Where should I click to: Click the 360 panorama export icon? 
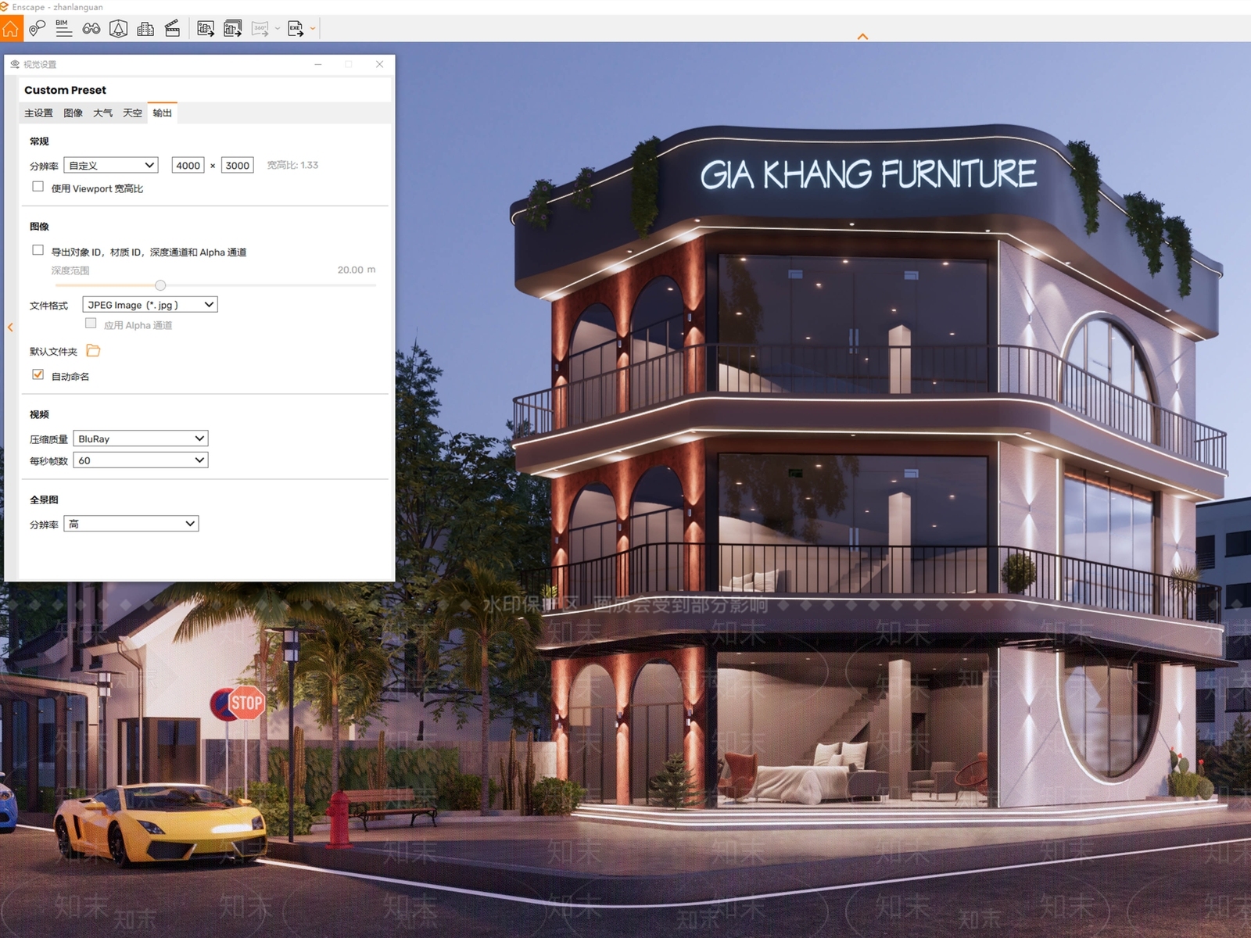pyautogui.click(x=260, y=29)
